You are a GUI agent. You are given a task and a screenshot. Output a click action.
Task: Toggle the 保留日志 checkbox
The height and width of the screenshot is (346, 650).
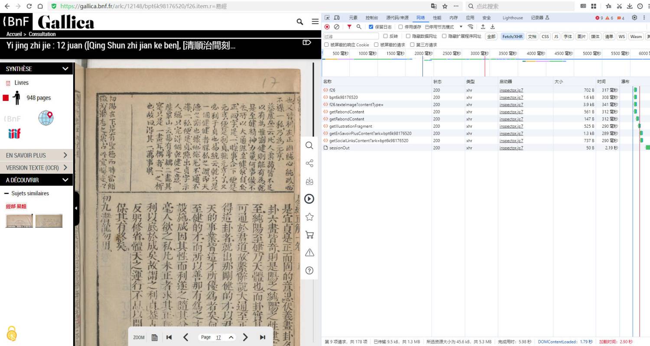pos(371,27)
